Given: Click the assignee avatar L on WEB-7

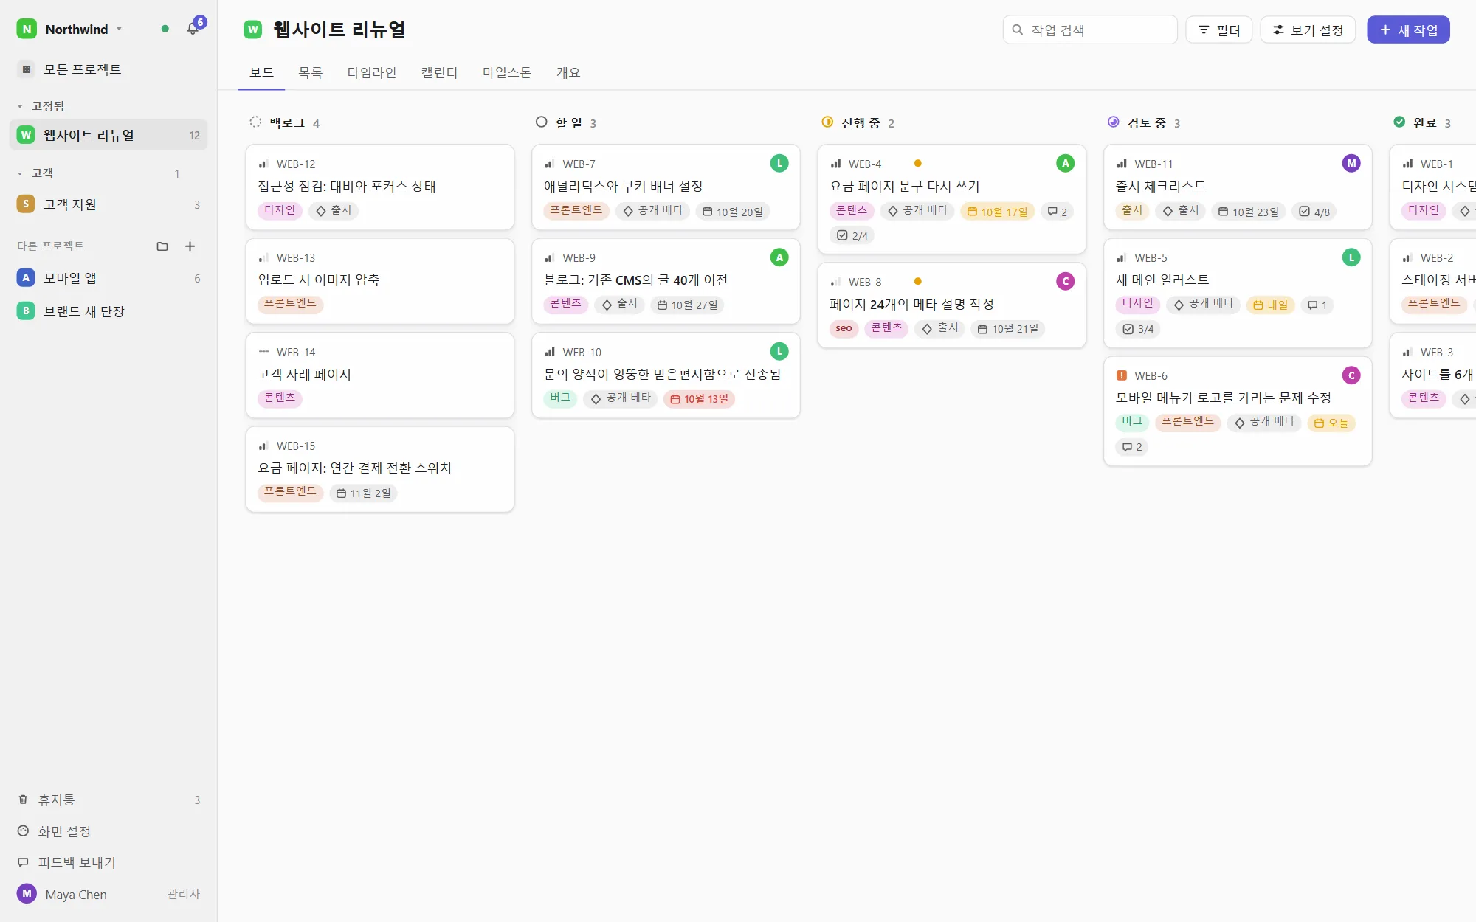Looking at the screenshot, I should pos(779,164).
